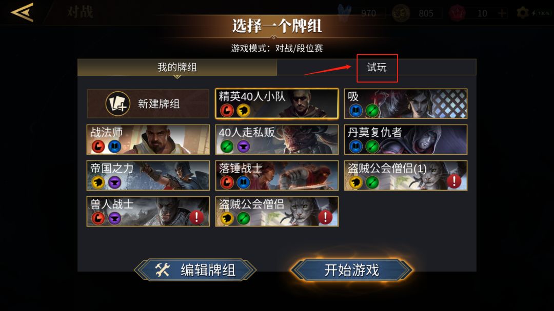This screenshot has height=311, width=554.
Task: Tap the plus icon beside 10
Action: [x=502, y=13]
